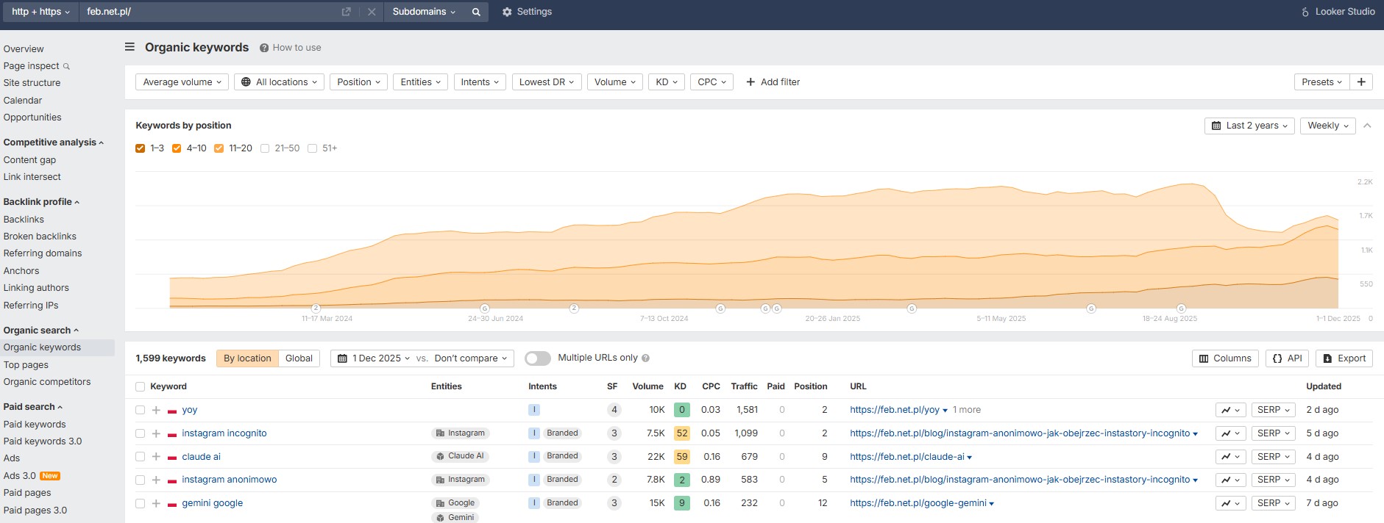
Task: Enable the 21–50 position checkbox
Action: point(265,148)
